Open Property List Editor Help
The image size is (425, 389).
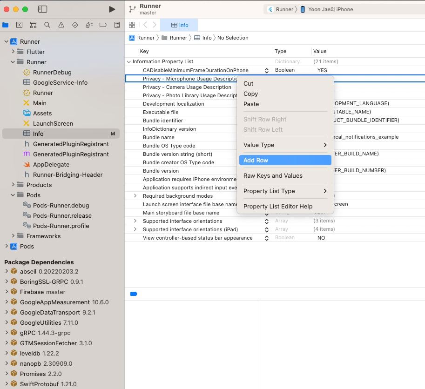(x=285, y=207)
